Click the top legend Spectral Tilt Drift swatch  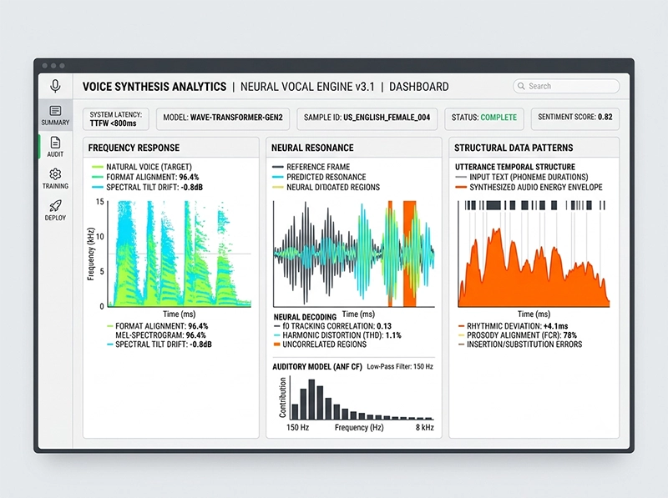(x=97, y=188)
